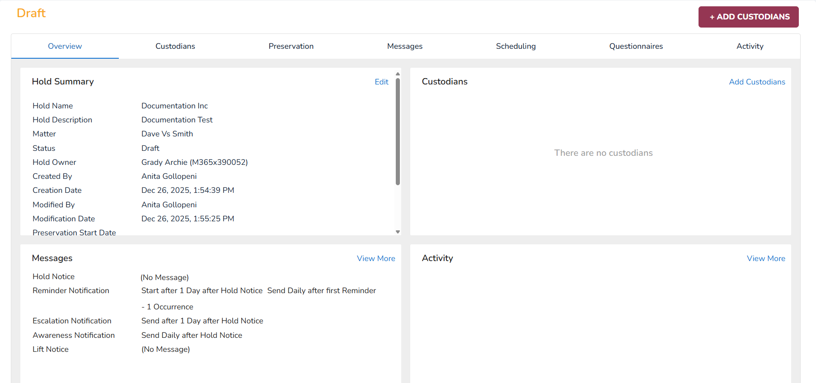Click the Hold Summary scrollbar thumb

click(x=398, y=131)
